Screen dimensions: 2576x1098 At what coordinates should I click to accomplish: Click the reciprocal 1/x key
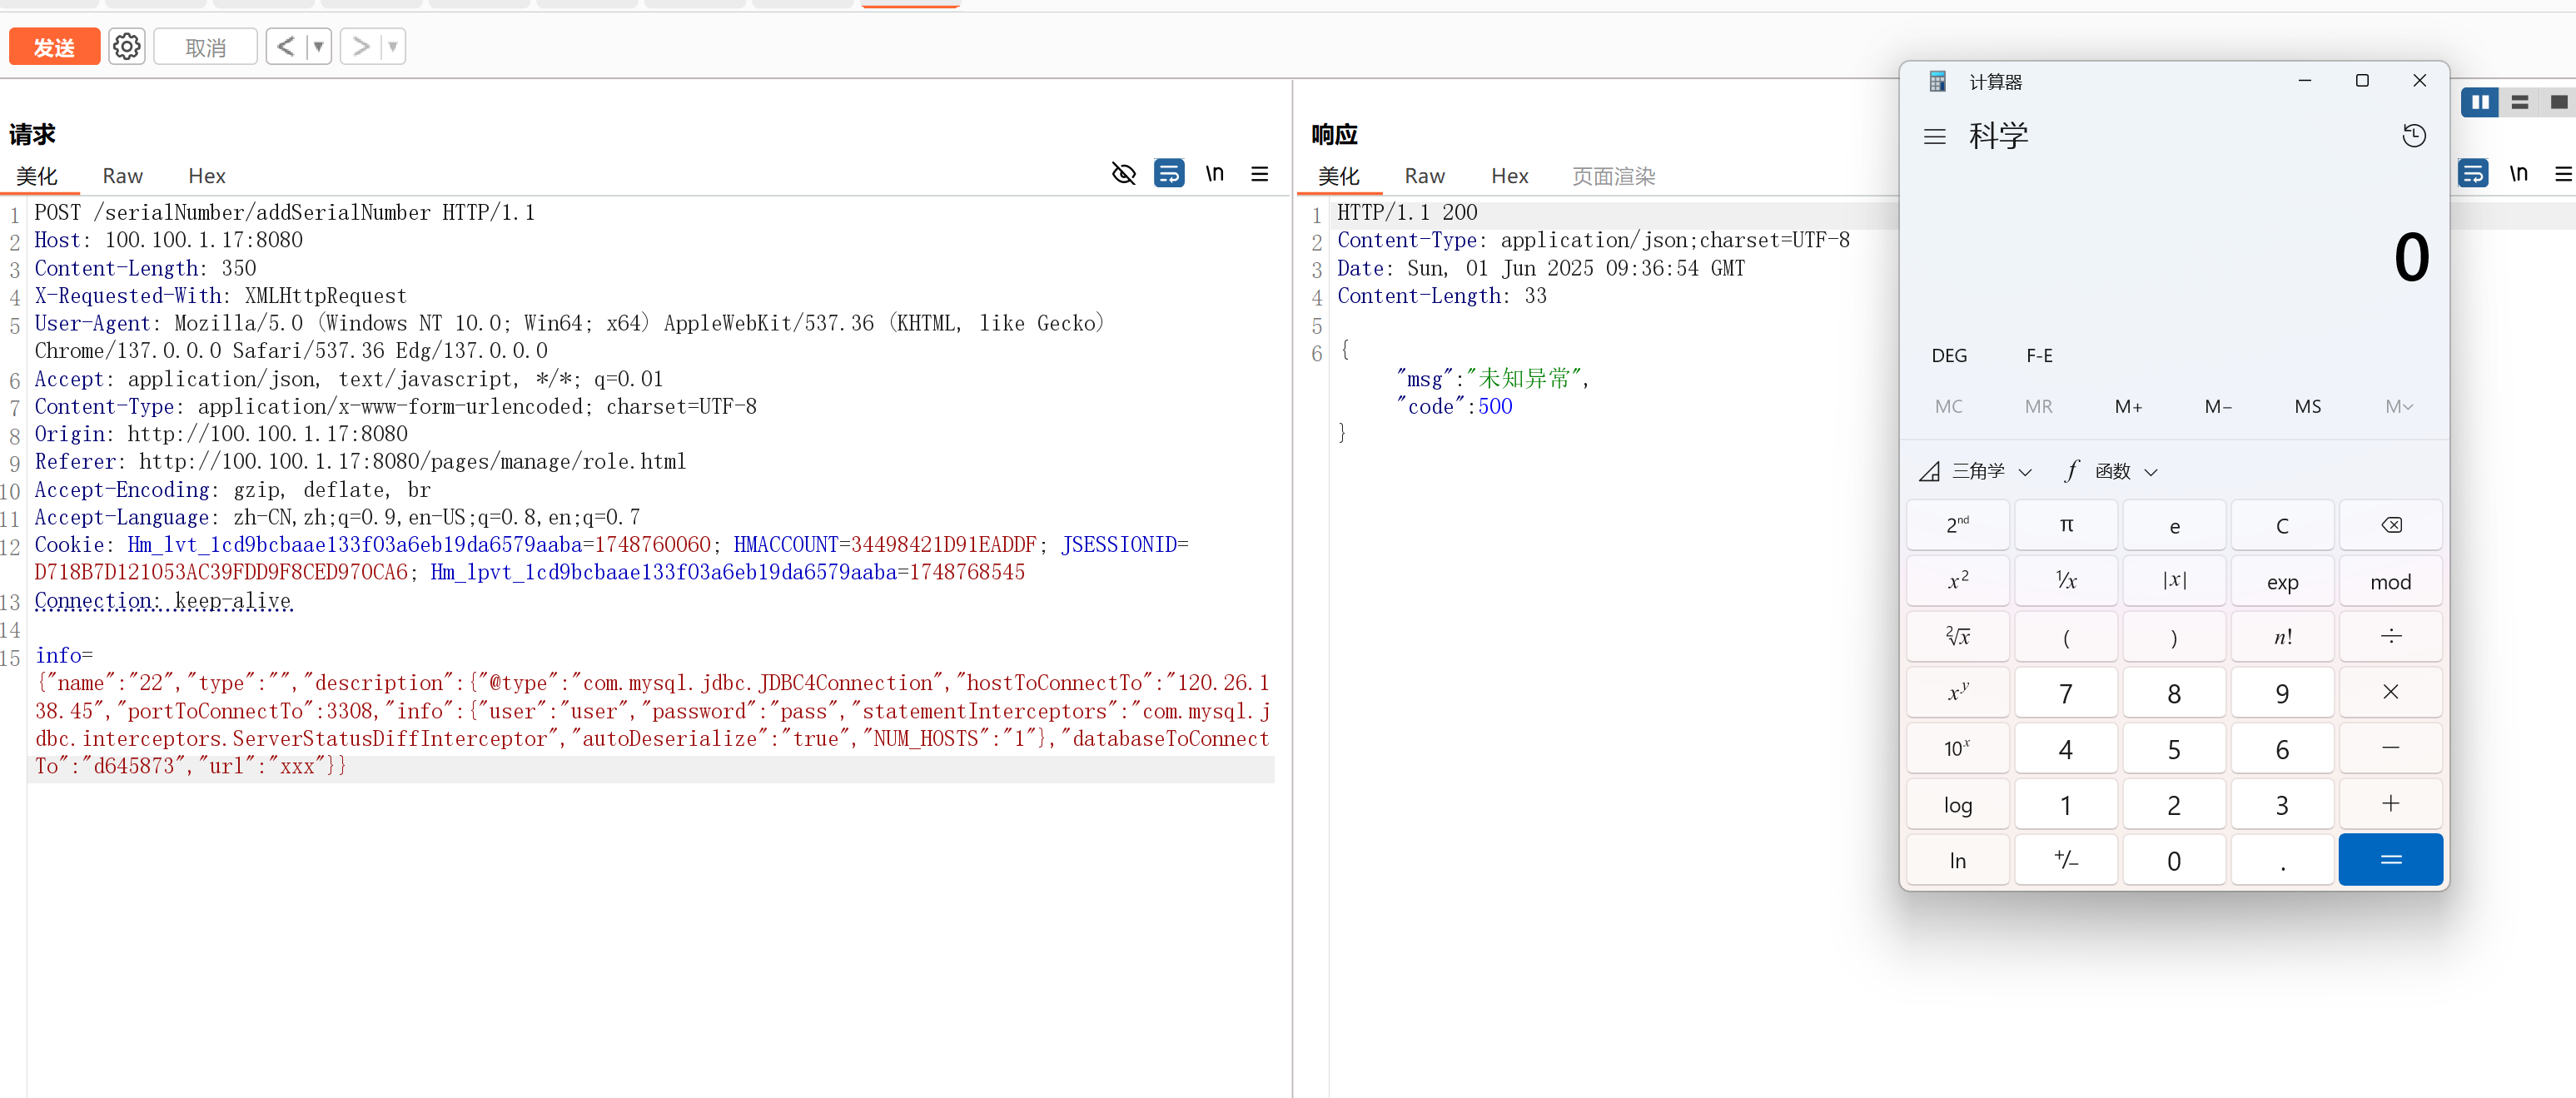coord(2066,582)
